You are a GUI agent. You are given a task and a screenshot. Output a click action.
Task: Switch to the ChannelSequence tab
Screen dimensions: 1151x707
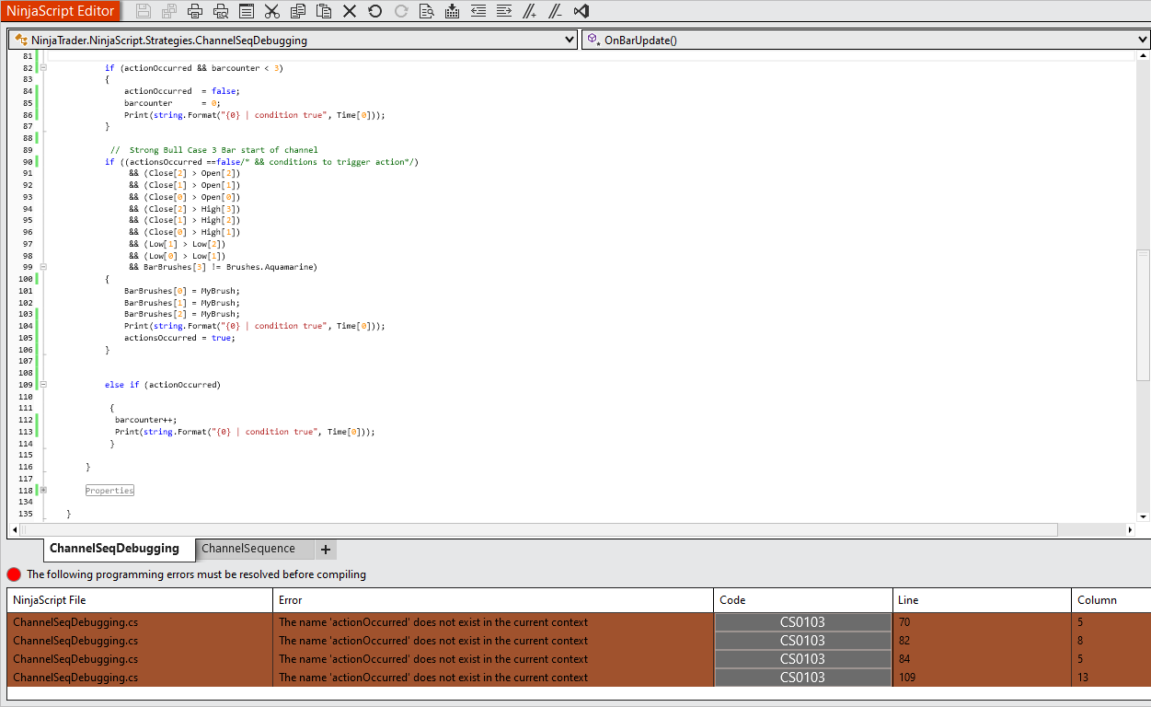click(248, 549)
